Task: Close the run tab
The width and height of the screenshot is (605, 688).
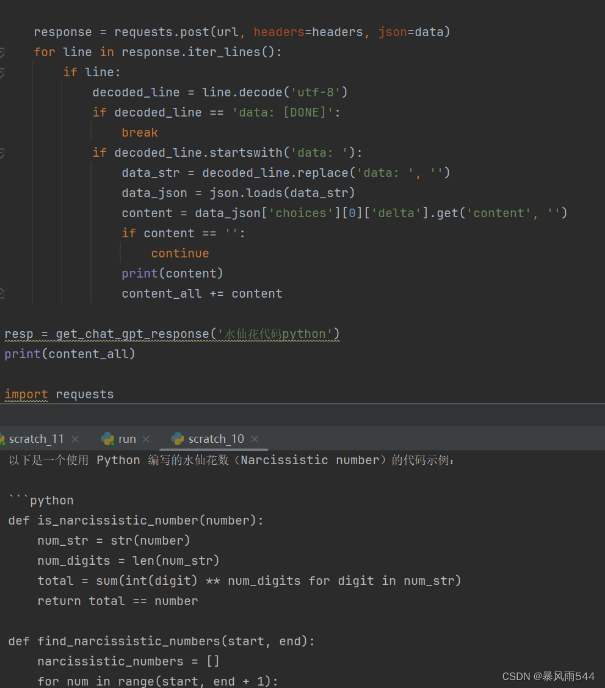Action: (x=146, y=439)
